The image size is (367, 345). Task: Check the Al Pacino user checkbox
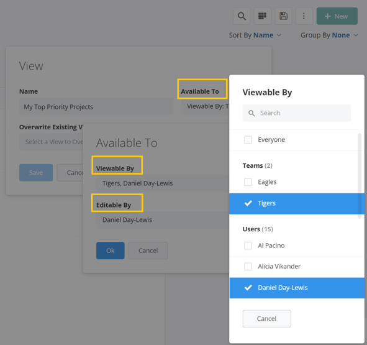point(248,246)
